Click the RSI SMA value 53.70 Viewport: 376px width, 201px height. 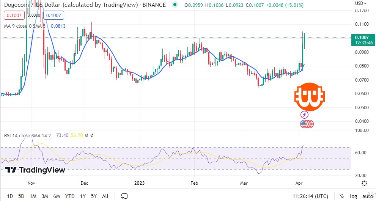[77, 135]
